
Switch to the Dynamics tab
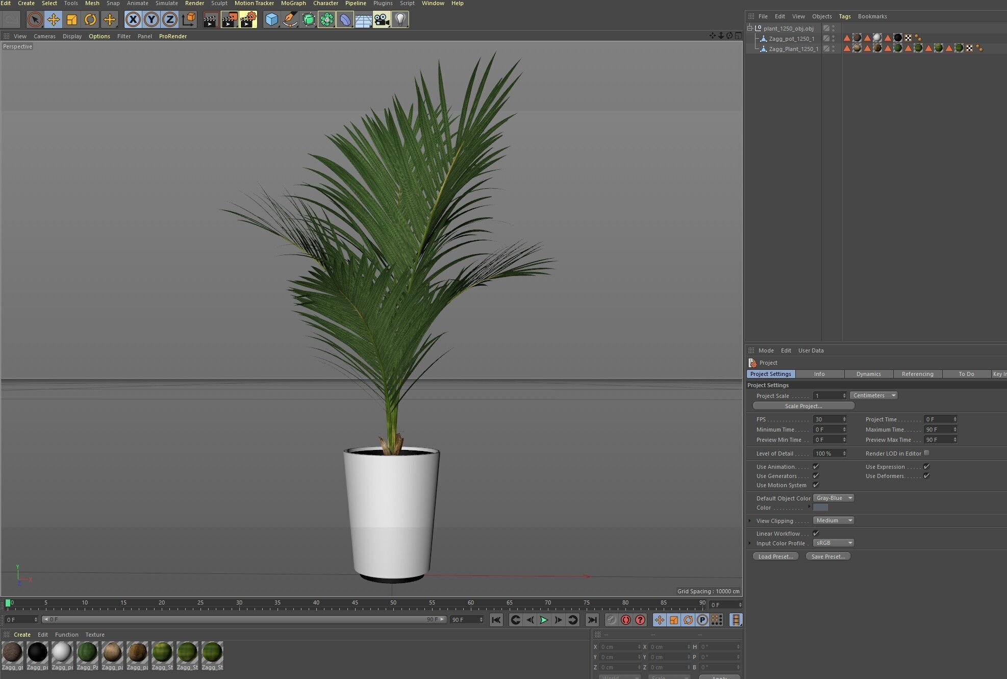coord(869,374)
